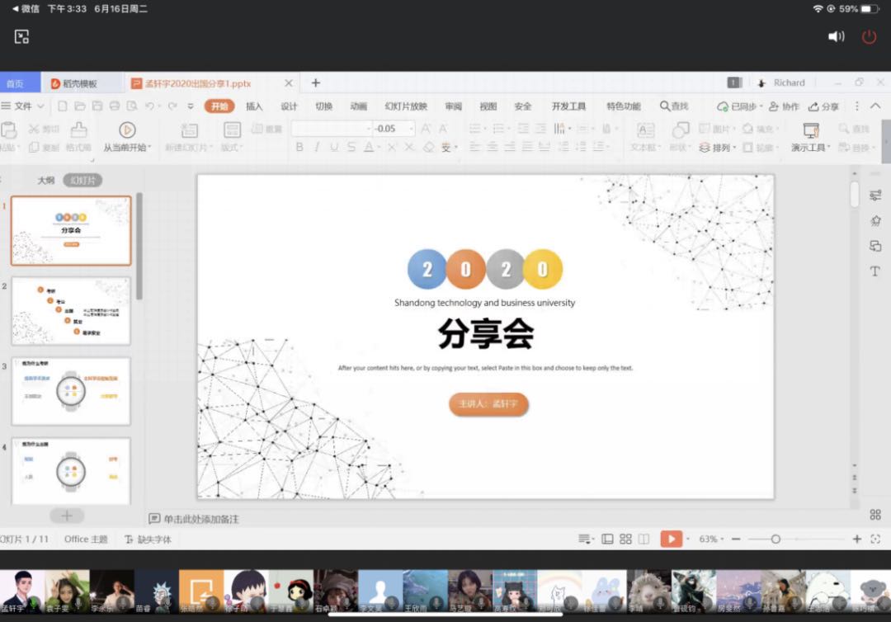Toggle the 幻灯片 slide panel view
891x622 pixels.
point(82,180)
